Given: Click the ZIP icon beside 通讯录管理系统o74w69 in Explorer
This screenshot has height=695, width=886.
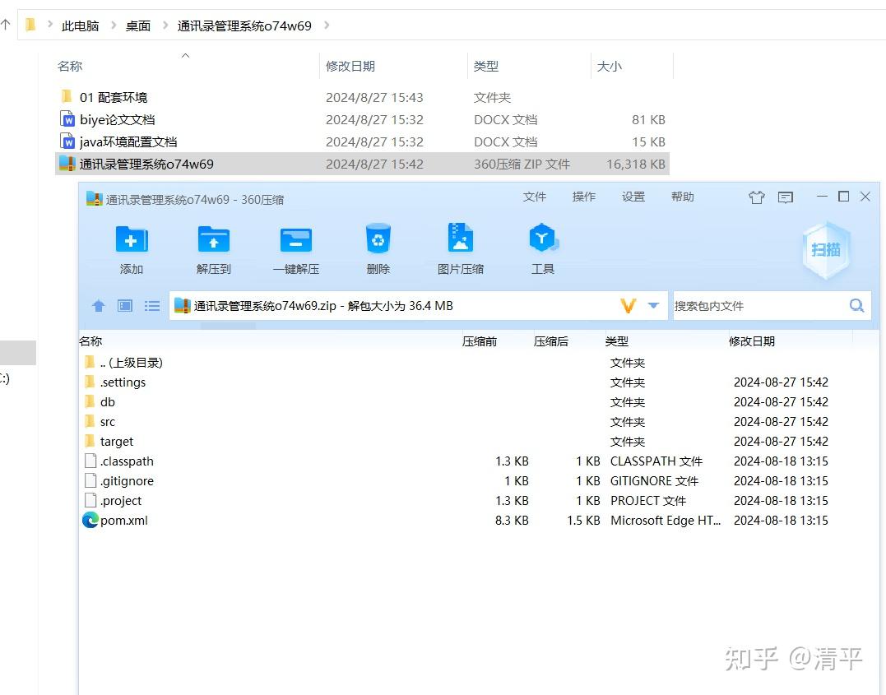Looking at the screenshot, I should (67, 164).
